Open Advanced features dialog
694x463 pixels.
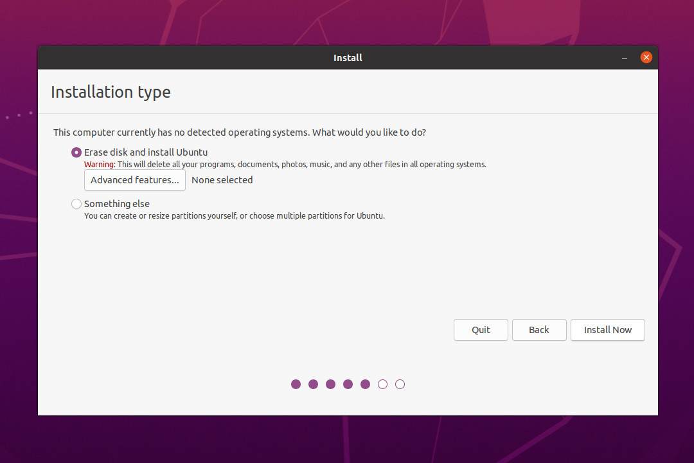(x=134, y=180)
